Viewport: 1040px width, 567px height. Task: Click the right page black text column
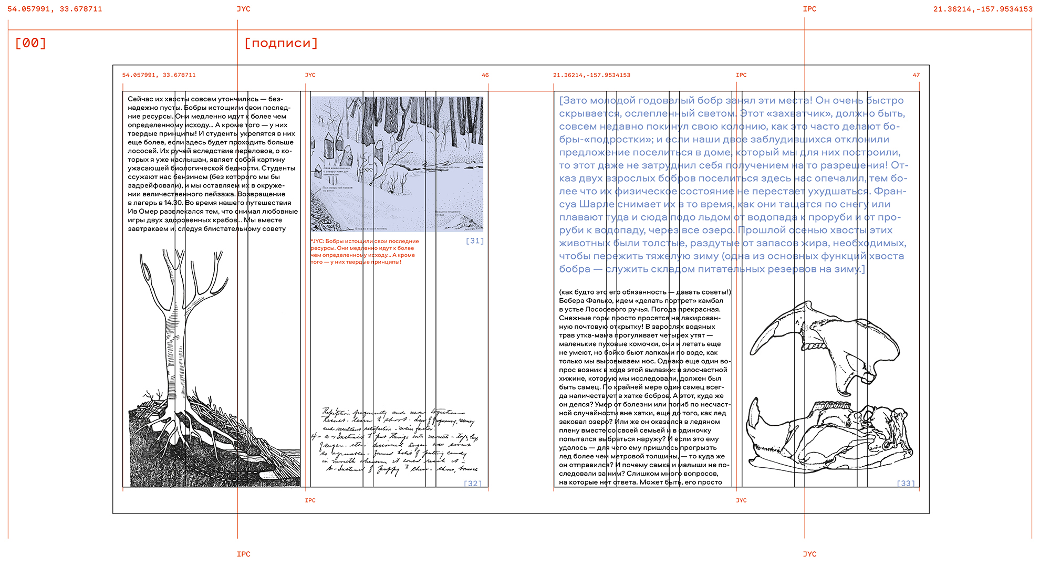(644, 387)
